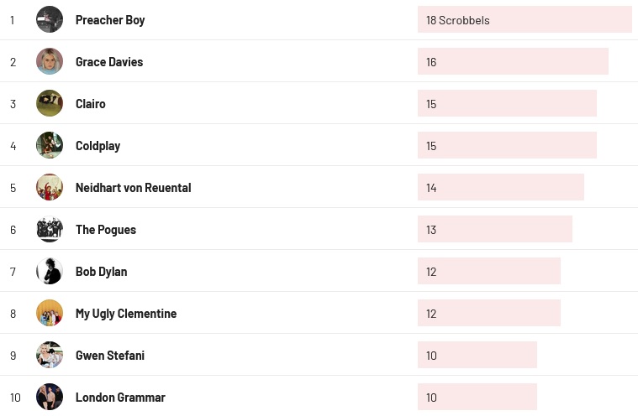638x416 pixels.
Task: Go to Grace Davies artist page
Action: (109, 62)
